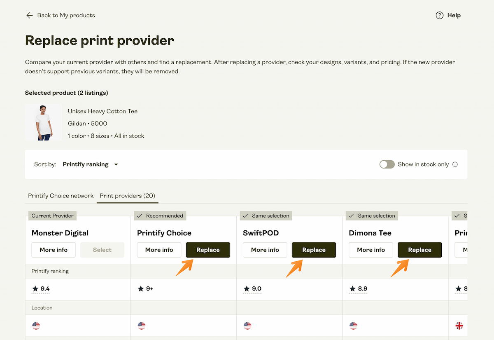The width and height of the screenshot is (494, 340).
Task: Click Replace for SwiftPOD
Action: (x=314, y=250)
